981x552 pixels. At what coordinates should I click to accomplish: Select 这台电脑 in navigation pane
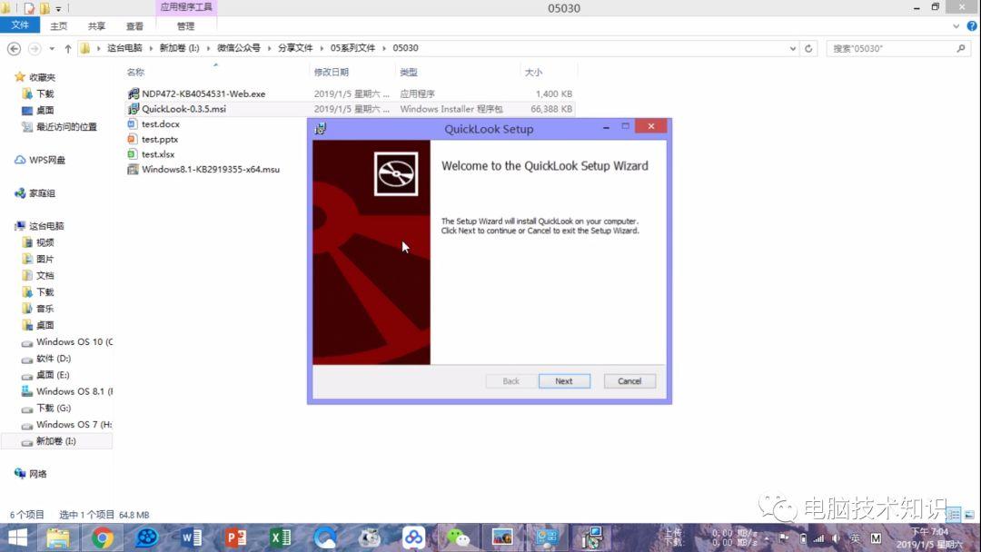pyautogui.click(x=46, y=226)
